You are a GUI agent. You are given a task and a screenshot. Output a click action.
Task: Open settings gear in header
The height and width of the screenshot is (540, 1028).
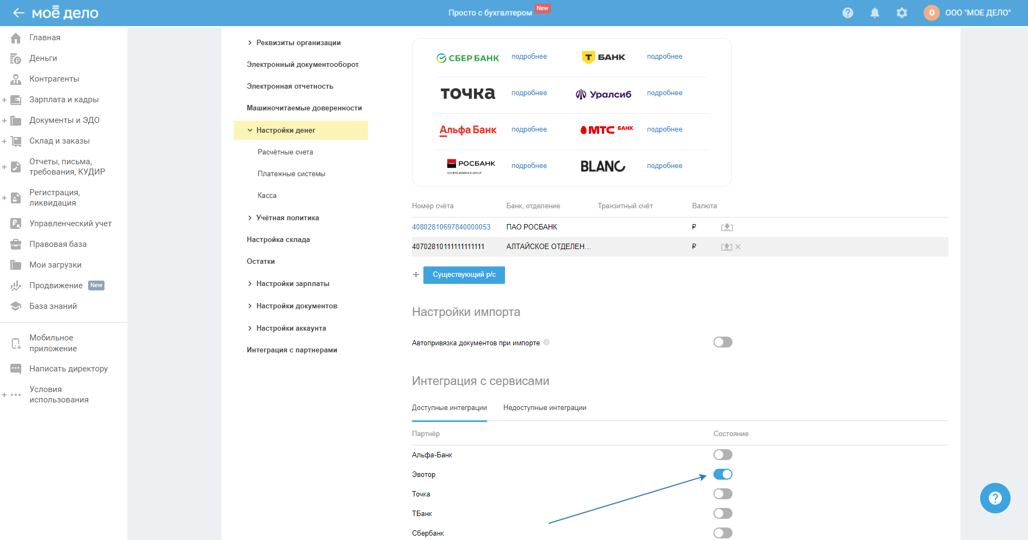pyautogui.click(x=902, y=13)
